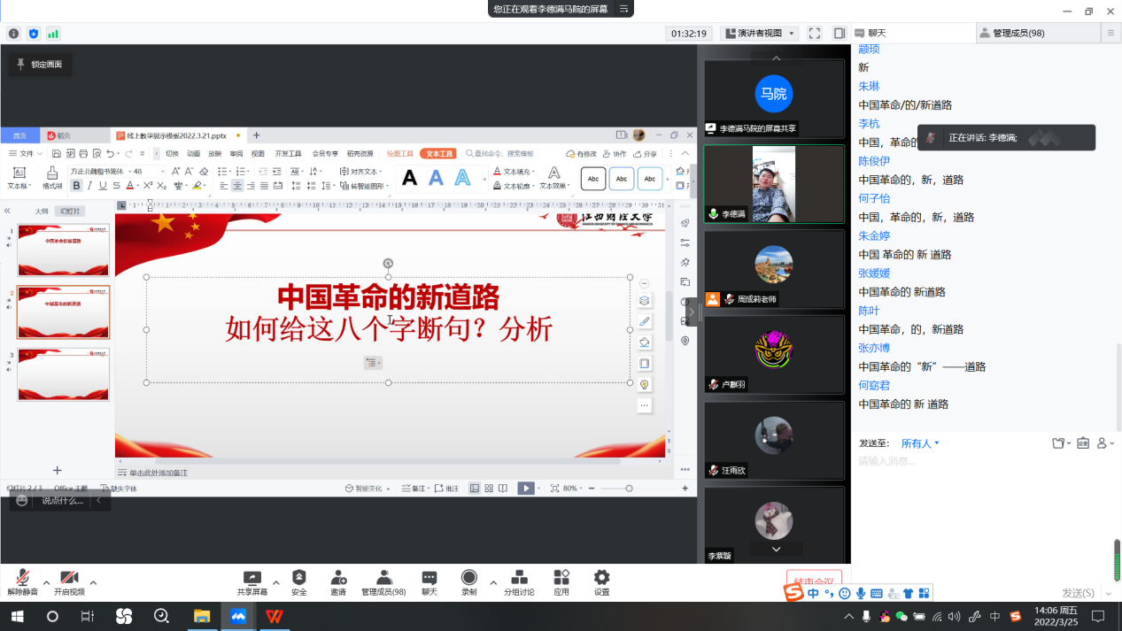Screen dimensions: 1122x631
Task: Open 分组讨论 breakout rooms
Action: pyautogui.click(x=519, y=579)
